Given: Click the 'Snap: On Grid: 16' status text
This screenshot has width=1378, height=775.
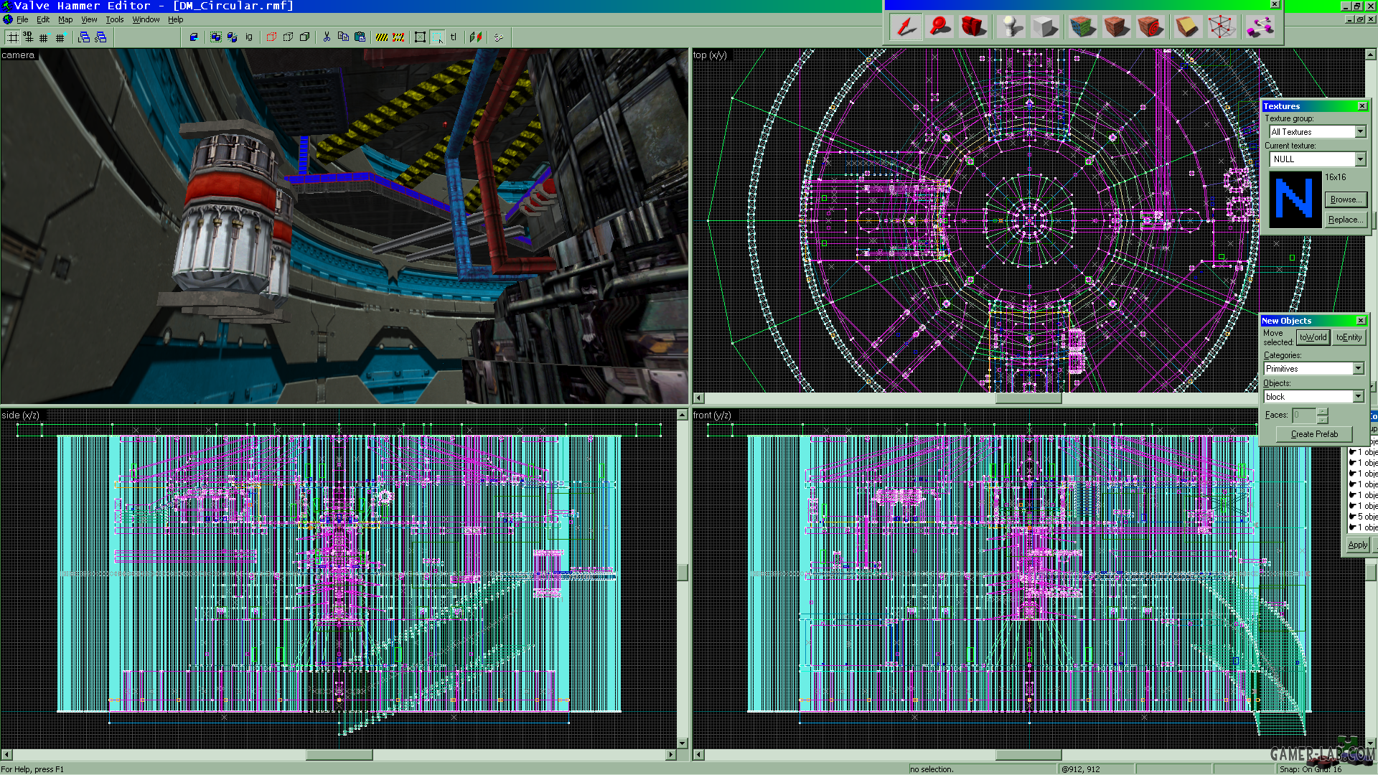Looking at the screenshot, I should pos(1310,769).
